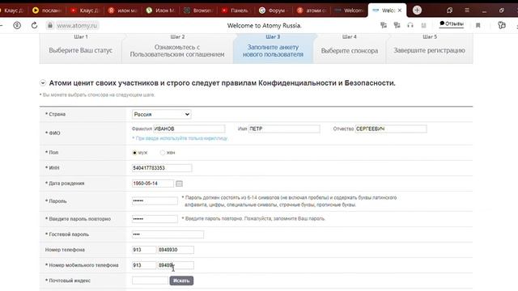Click Шаг 3 Заполните анкету step
This screenshot has height=291, width=518.
click(x=273, y=48)
